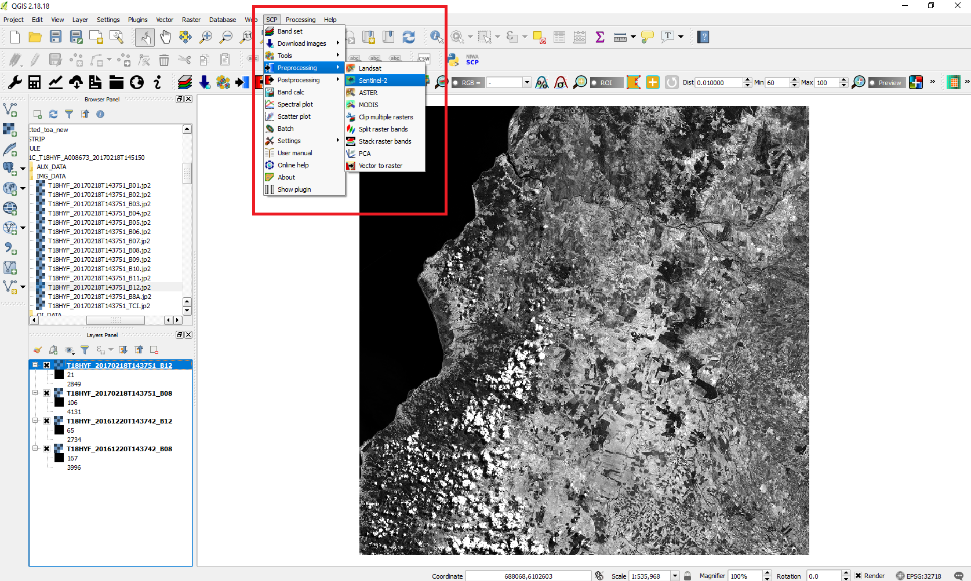This screenshot has width=971, height=581.
Task: Toggle visibility of T18HYF_20170218T143751_B08 layer
Action: coord(47,393)
